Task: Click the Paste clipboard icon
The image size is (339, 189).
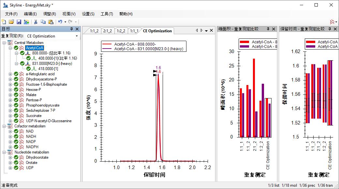Action: 51,22
